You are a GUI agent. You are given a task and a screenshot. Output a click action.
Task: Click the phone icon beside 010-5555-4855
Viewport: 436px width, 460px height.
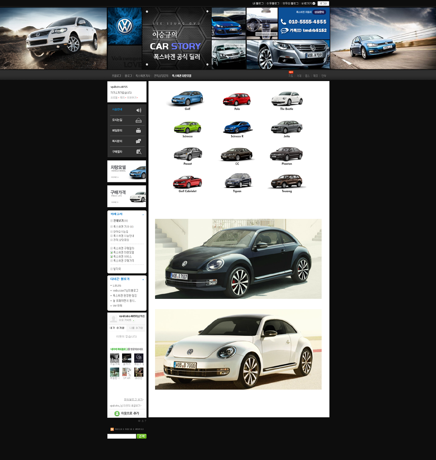pyautogui.click(x=283, y=22)
